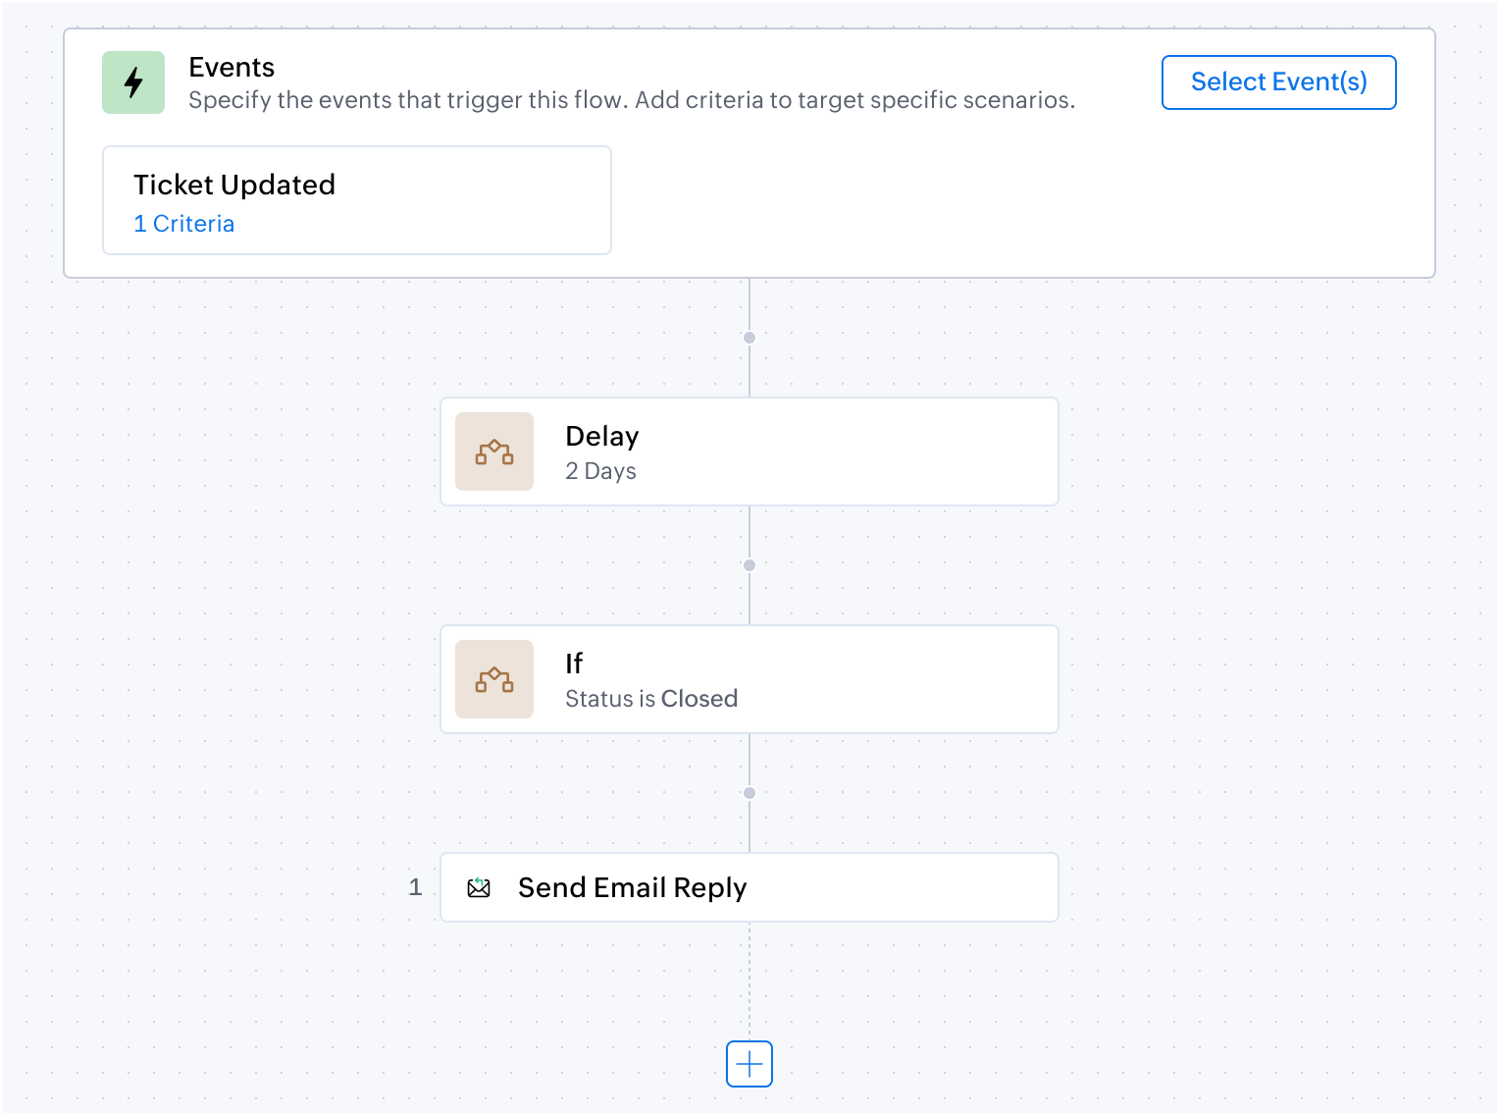The image size is (1499, 1115).
Task: Click the Events description text
Action: pyautogui.click(x=632, y=100)
